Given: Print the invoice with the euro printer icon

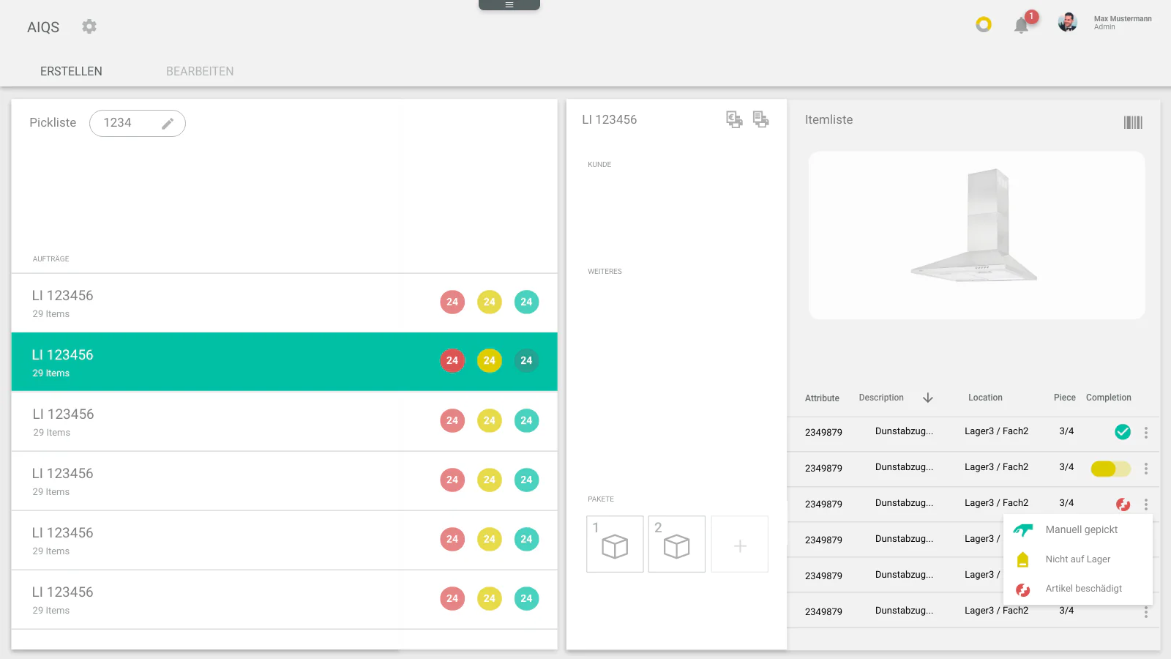Looking at the screenshot, I should [x=734, y=119].
